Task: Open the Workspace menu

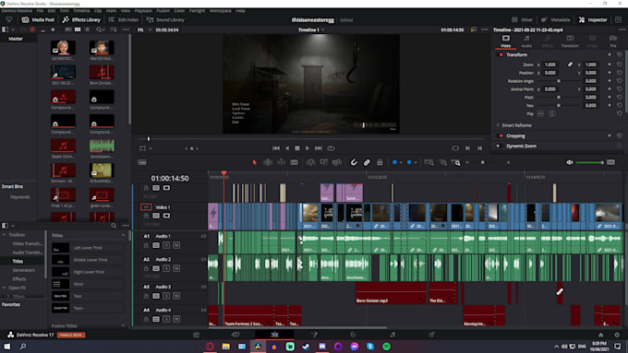Action: coord(221,11)
